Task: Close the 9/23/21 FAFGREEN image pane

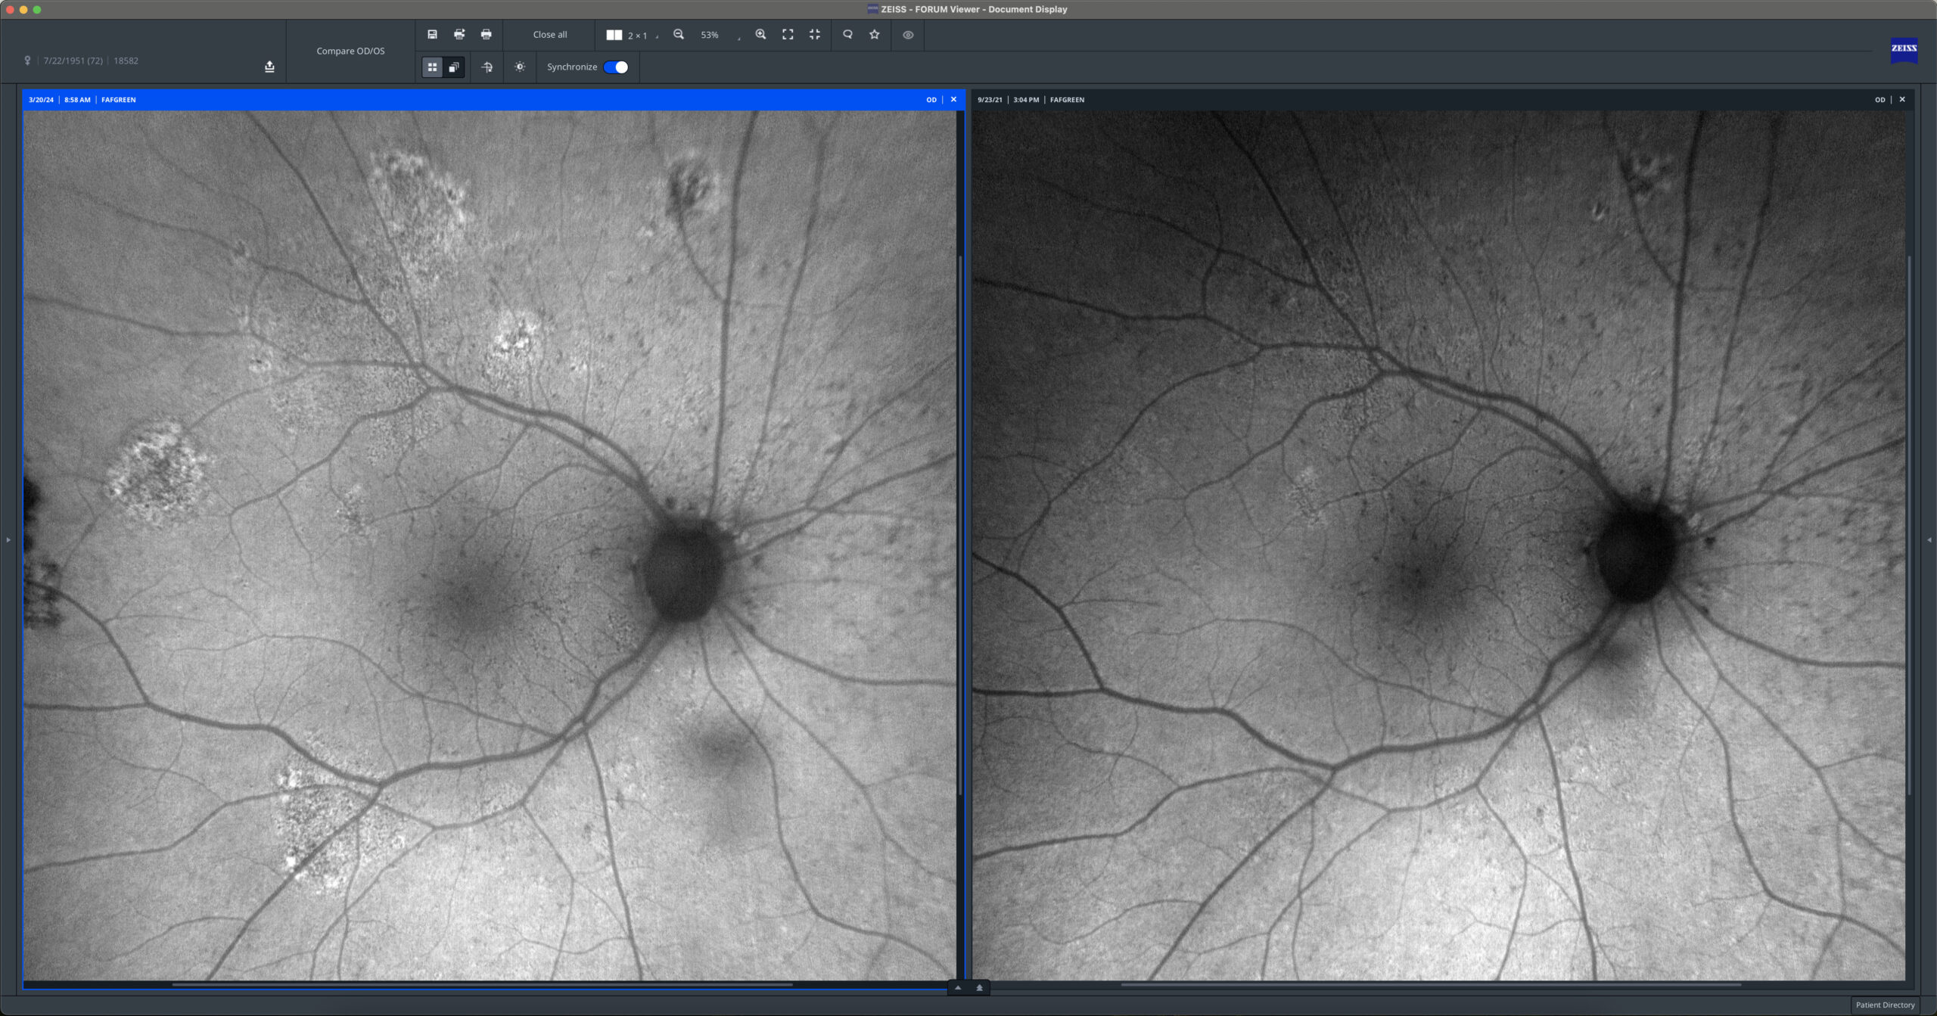Action: 1902,99
